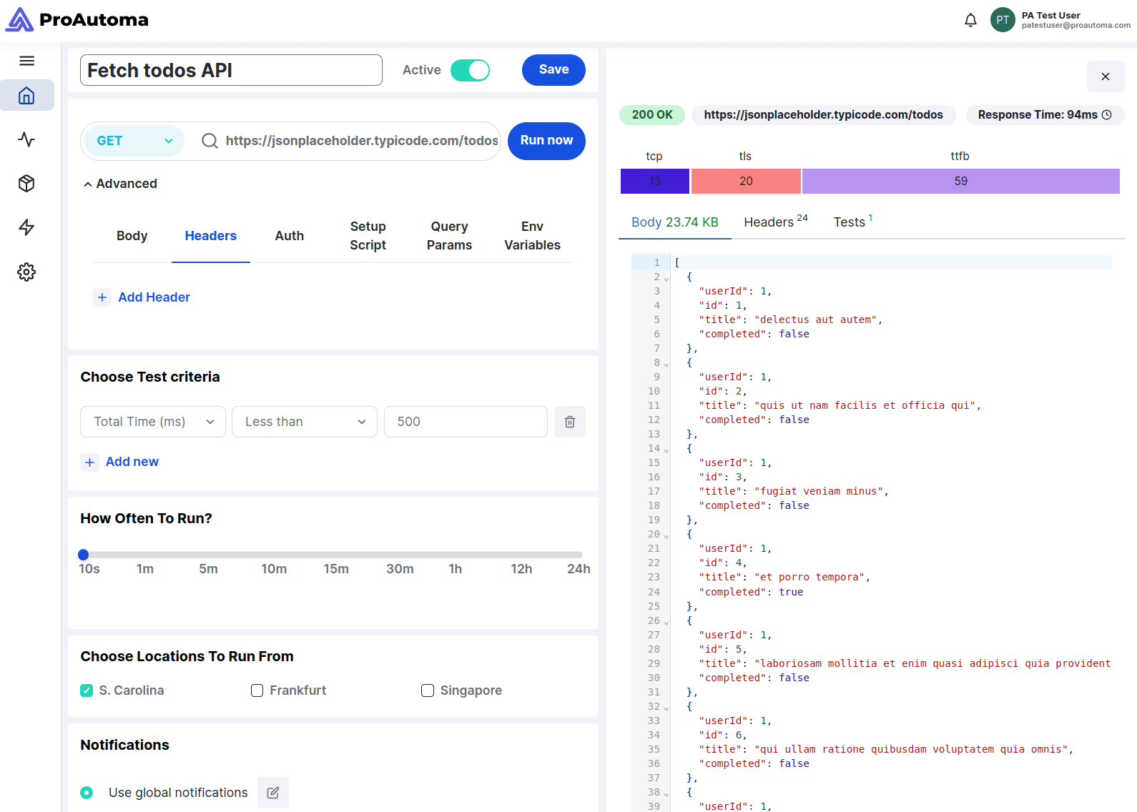Image resolution: width=1137 pixels, height=812 pixels.
Task: Click the purple ttfb timing bar
Action: coord(961,182)
